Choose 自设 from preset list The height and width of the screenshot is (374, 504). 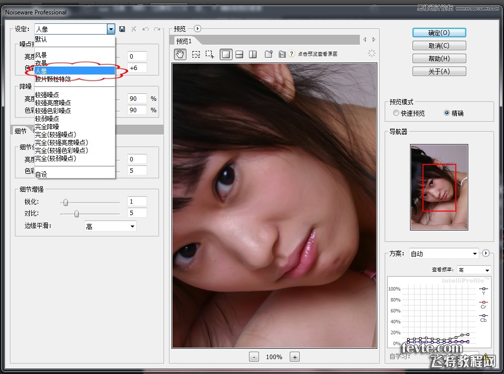point(75,174)
